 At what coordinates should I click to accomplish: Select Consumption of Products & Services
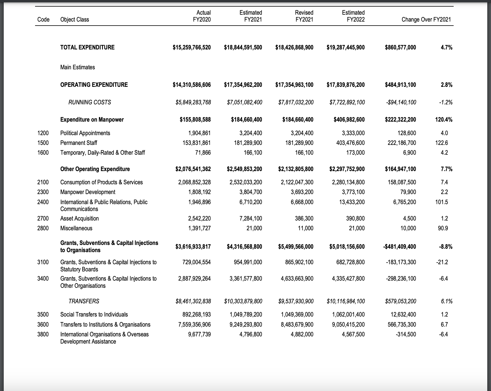click(101, 182)
